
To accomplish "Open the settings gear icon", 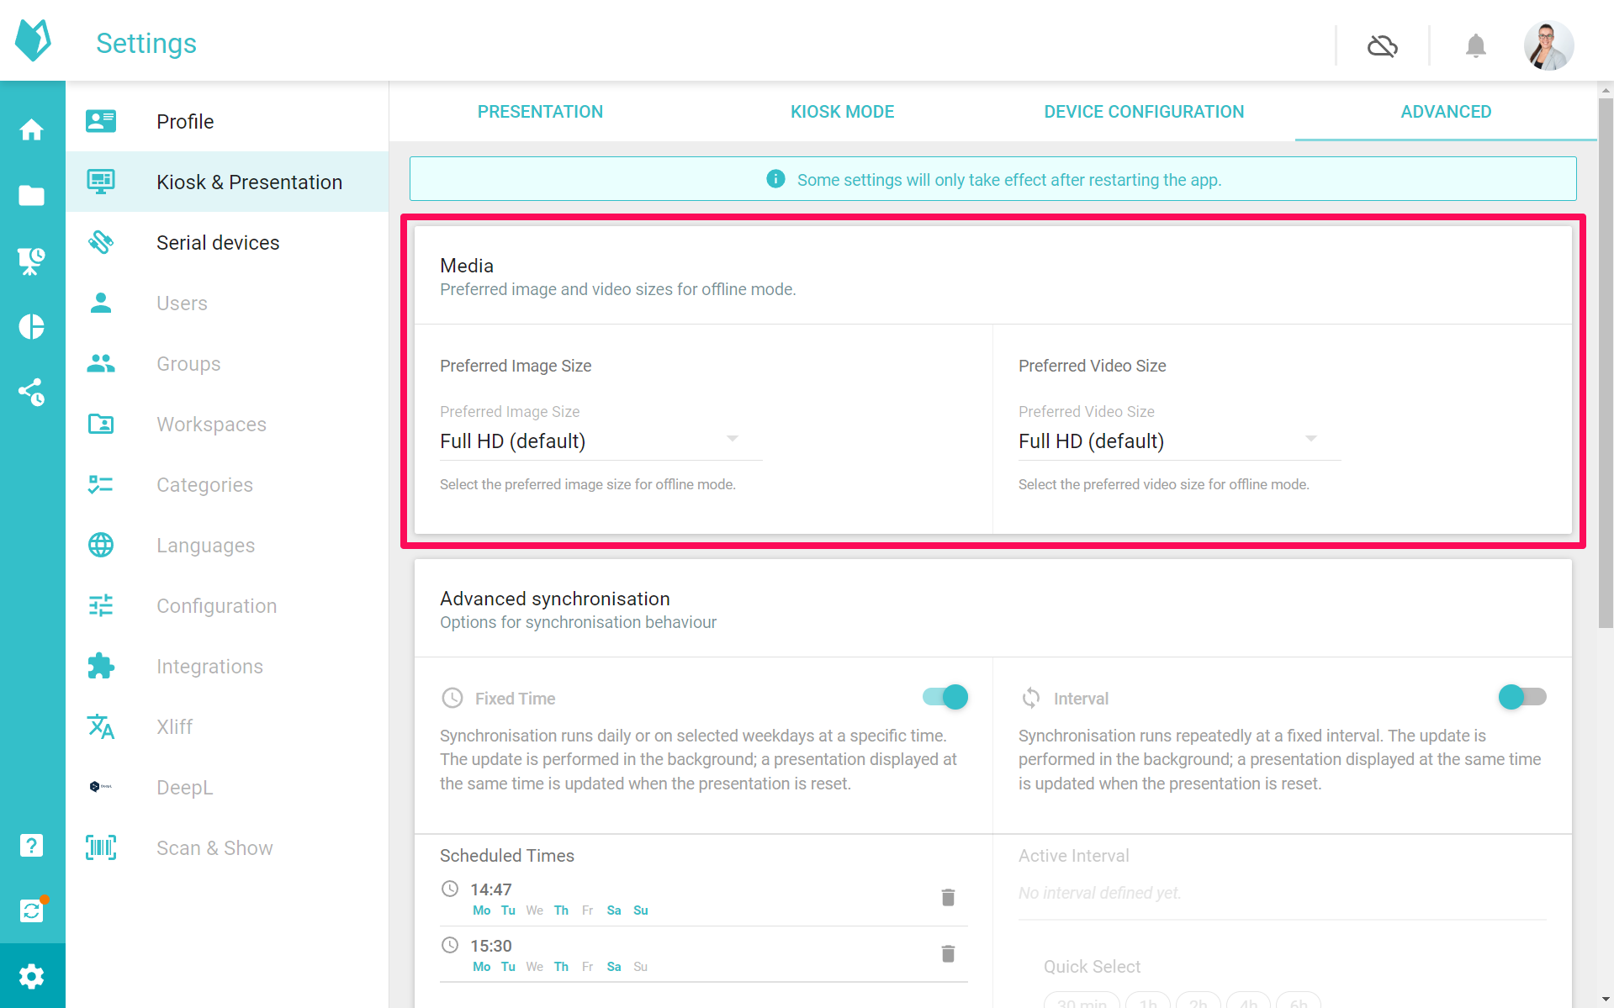I will click(x=32, y=976).
